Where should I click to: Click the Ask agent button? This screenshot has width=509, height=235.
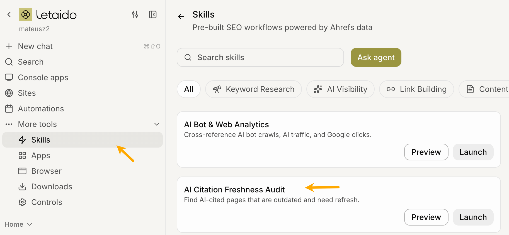point(376,57)
